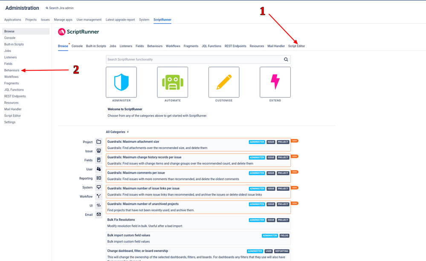Open the Listeners tab

[126, 46]
